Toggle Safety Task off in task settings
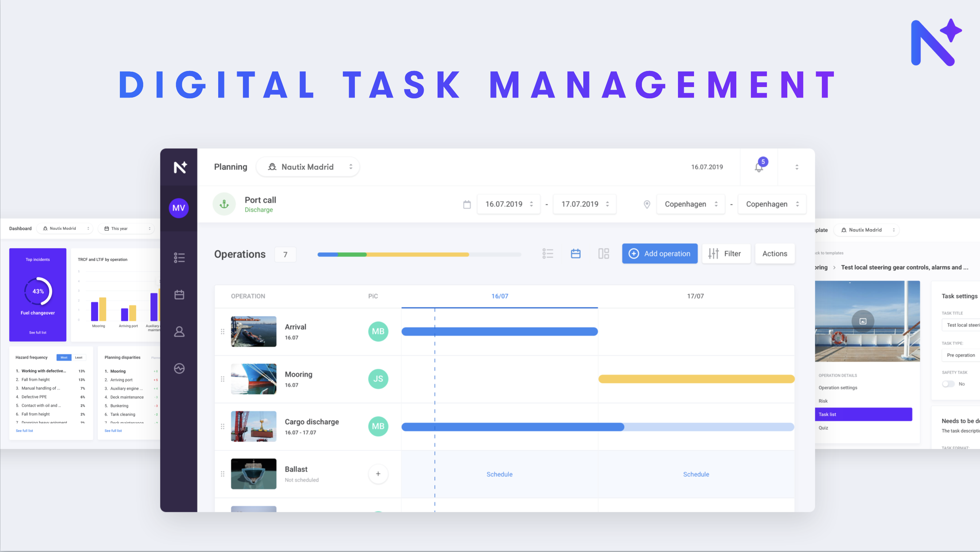 [x=949, y=384]
